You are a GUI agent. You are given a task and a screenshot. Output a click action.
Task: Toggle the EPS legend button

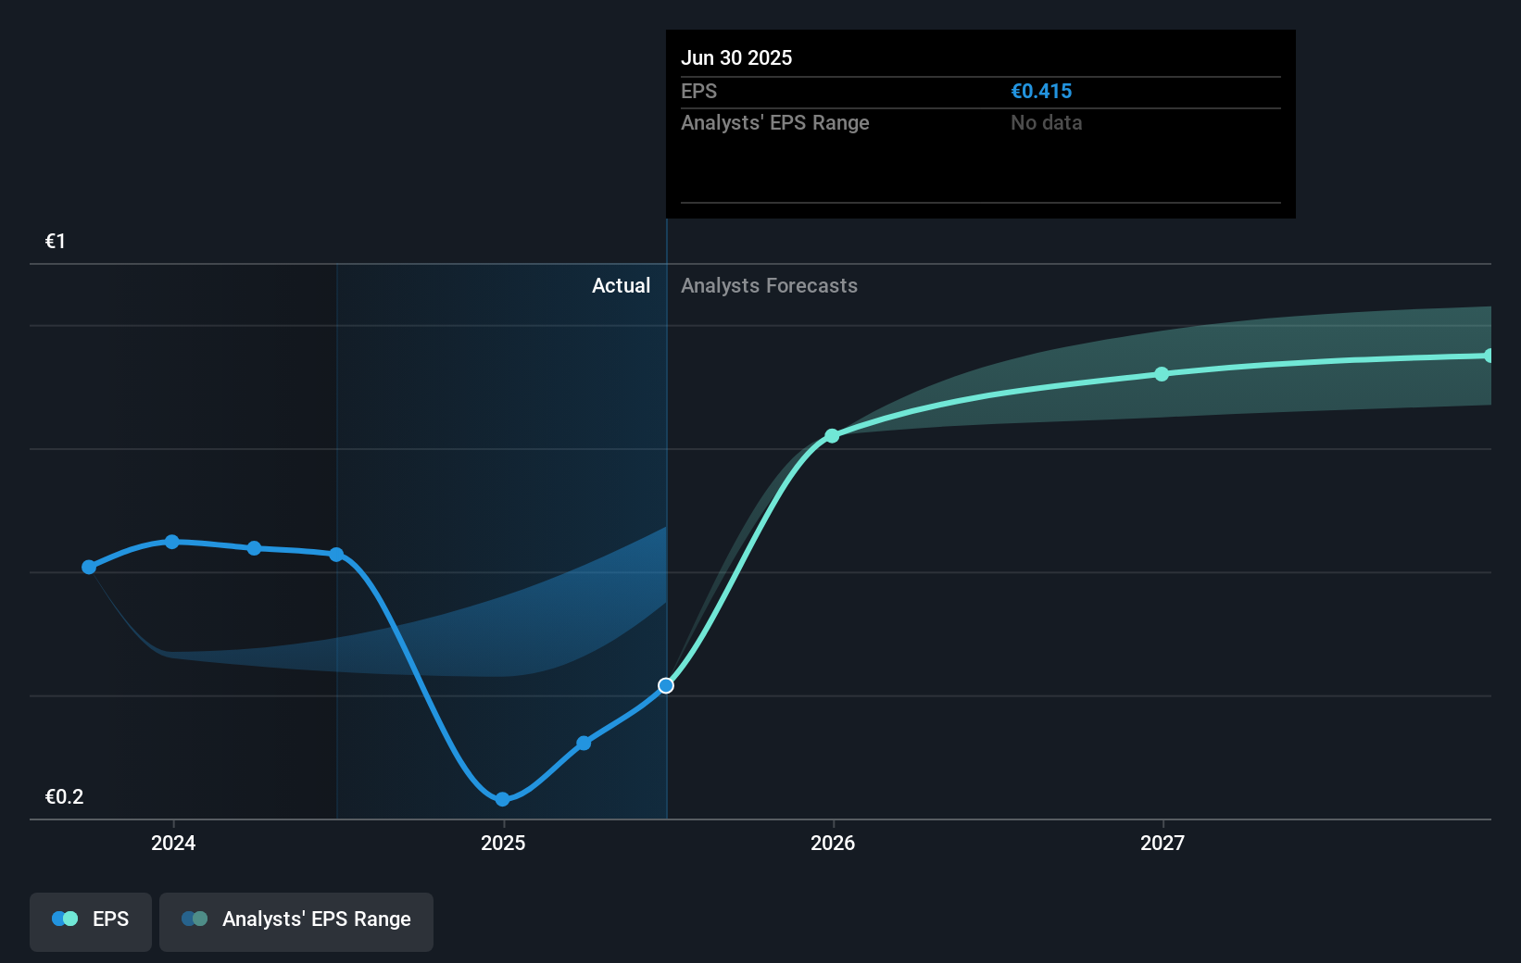[91, 920]
